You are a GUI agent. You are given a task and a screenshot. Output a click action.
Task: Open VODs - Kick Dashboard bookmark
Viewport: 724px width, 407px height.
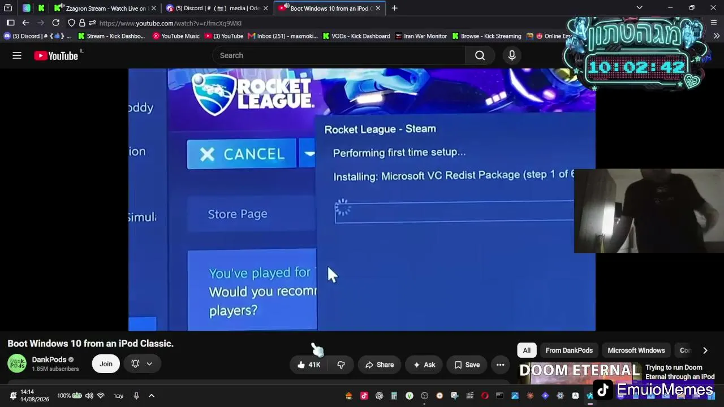tap(356, 36)
